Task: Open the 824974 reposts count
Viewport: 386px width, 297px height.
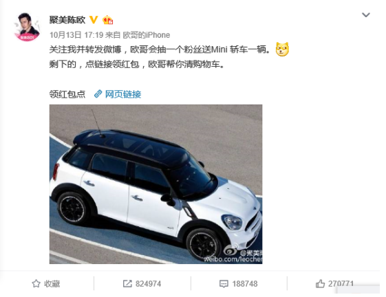Action: coord(148,284)
